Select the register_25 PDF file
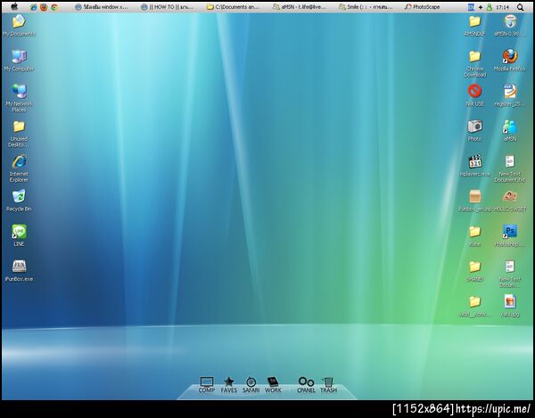The height and width of the screenshot is (418, 535). tap(510, 95)
